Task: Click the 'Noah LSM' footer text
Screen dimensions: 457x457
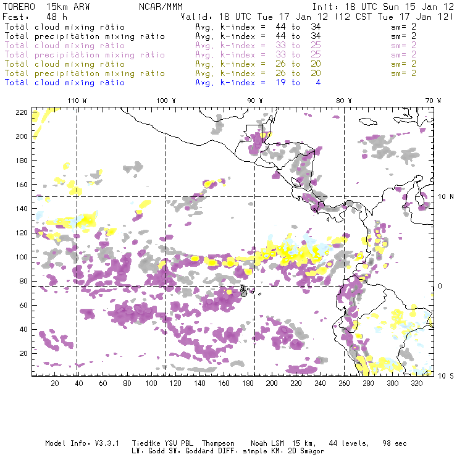Action: point(267,443)
